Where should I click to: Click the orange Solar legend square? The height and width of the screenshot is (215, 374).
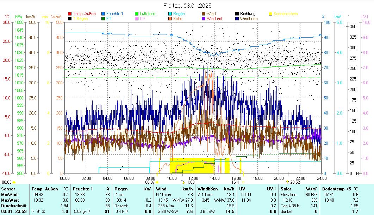click(170, 18)
